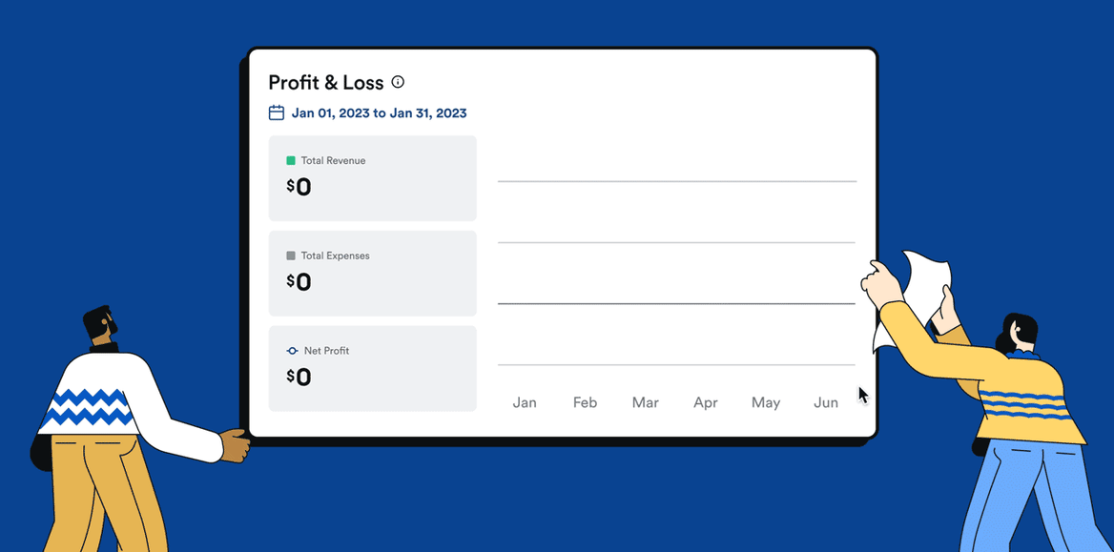
Task: Select Mar on the chart's month axis
Action: (x=646, y=402)
